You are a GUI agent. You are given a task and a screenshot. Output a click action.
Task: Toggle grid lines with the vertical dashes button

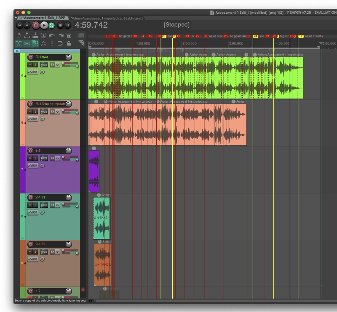(x=52, y=44)
